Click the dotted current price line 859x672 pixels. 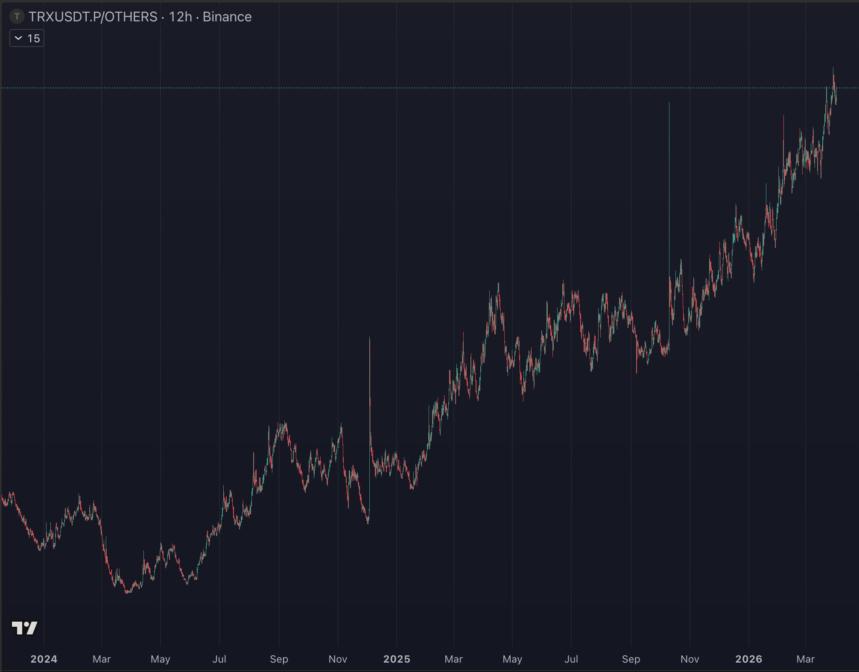point(427,88)
